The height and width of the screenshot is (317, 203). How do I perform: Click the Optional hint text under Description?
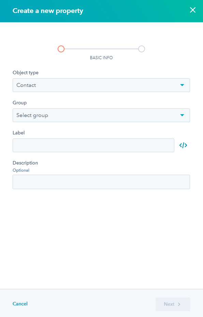[x=21, y=170]
